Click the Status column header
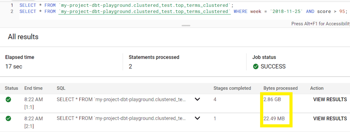Screen dimensions: 350x132 11,88
